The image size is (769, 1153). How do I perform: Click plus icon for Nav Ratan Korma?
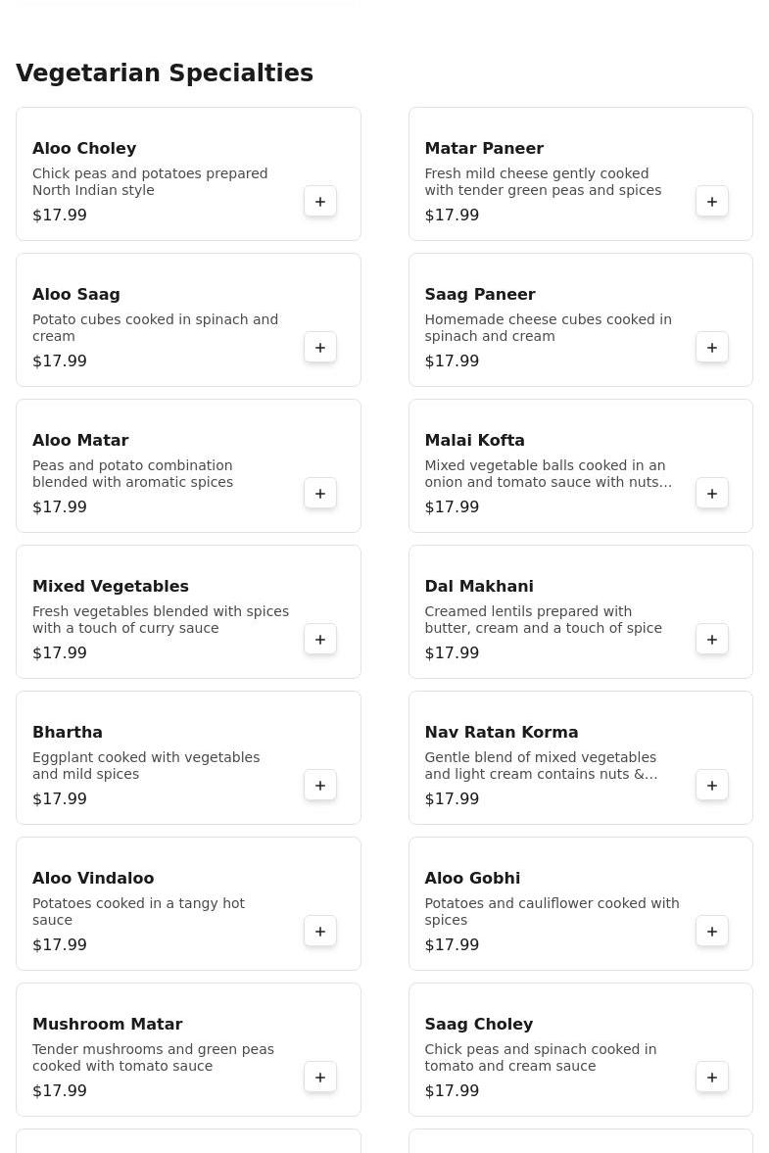point(712,786)
